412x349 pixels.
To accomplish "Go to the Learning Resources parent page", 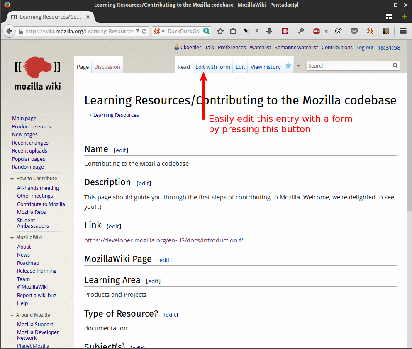I will coord(116,115).
